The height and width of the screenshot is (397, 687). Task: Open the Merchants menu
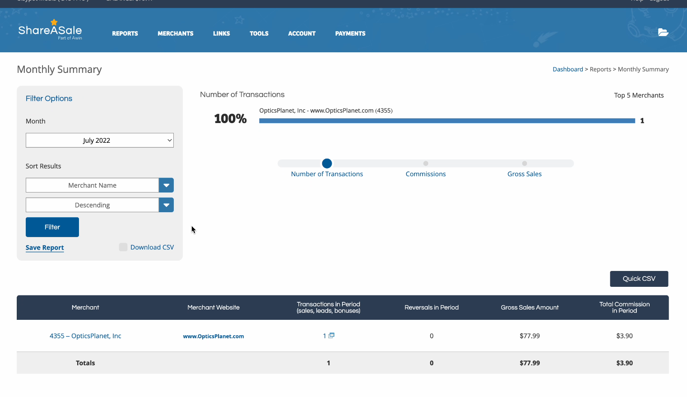[176, 33]
